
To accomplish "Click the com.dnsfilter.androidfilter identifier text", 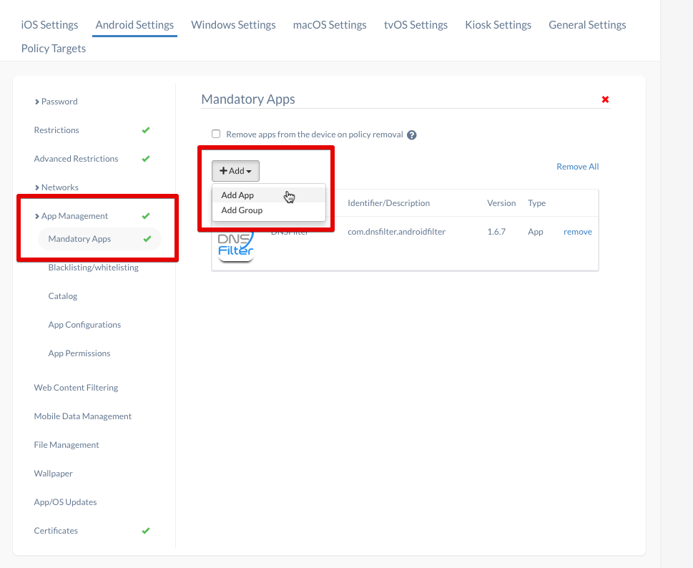I will (396, 232).
